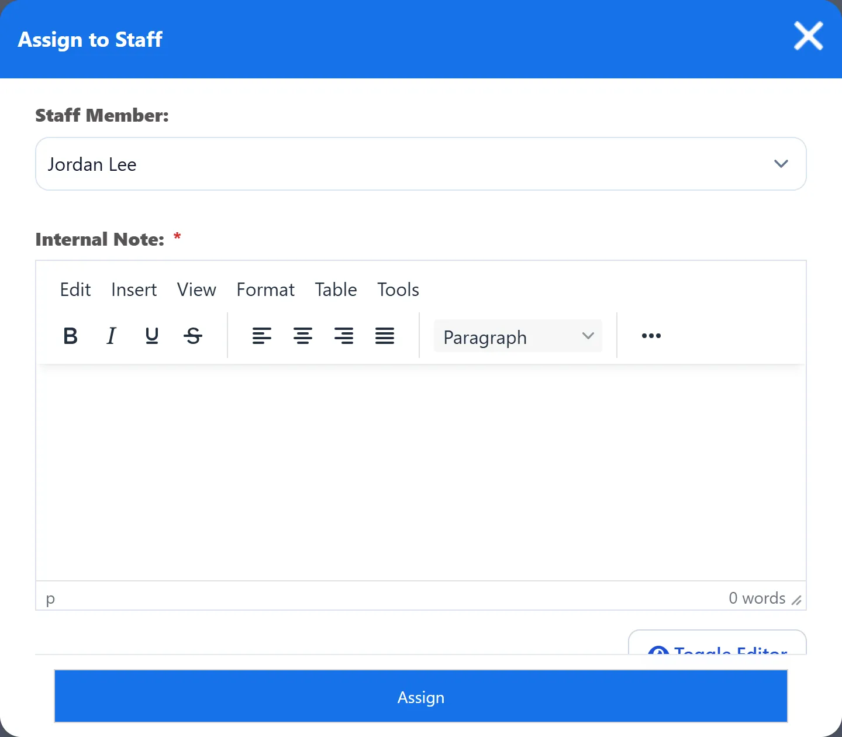842x737 pixels.
Task: Click the p element path in status bar
Action: 50,598
